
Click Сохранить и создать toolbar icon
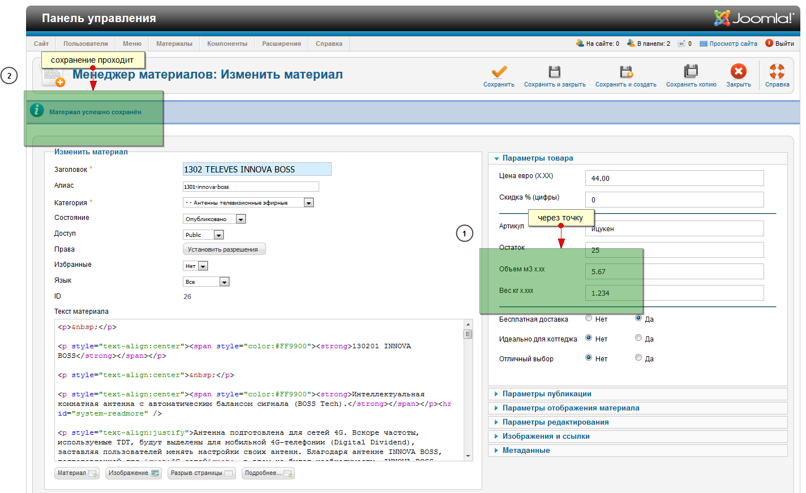pyautogui.click(x=625, y=72)
